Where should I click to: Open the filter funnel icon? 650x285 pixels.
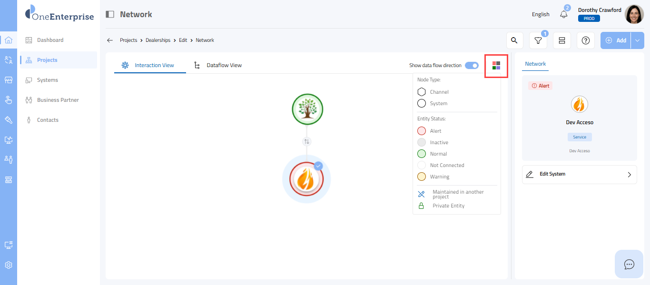click(x=538, y=41)
